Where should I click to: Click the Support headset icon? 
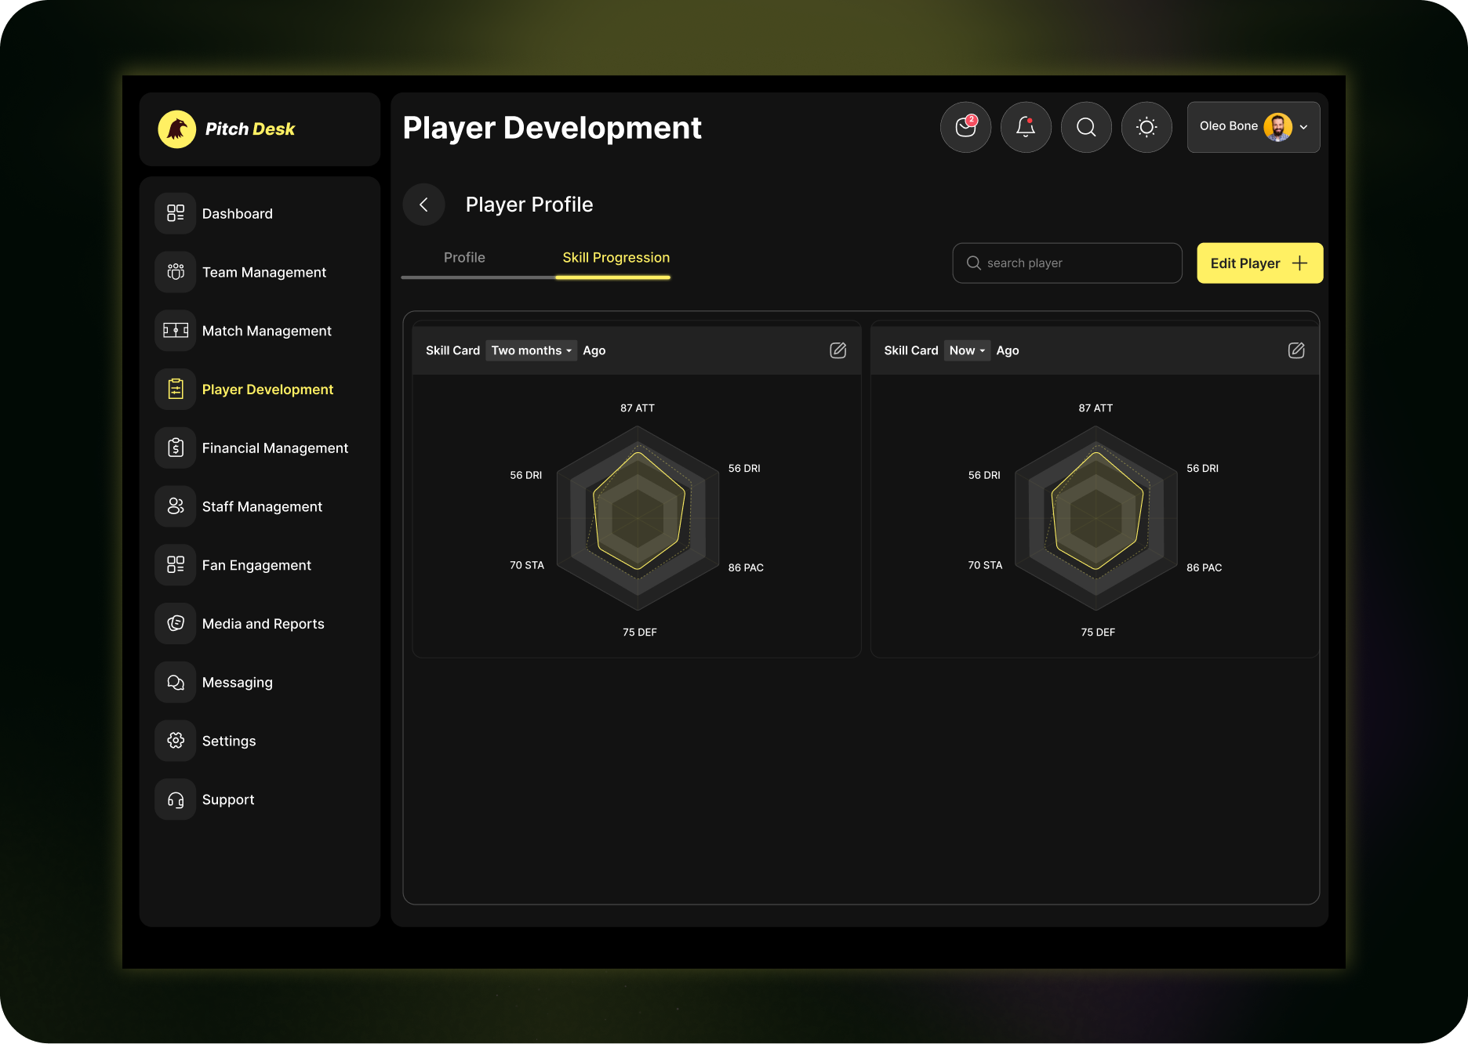176,799
